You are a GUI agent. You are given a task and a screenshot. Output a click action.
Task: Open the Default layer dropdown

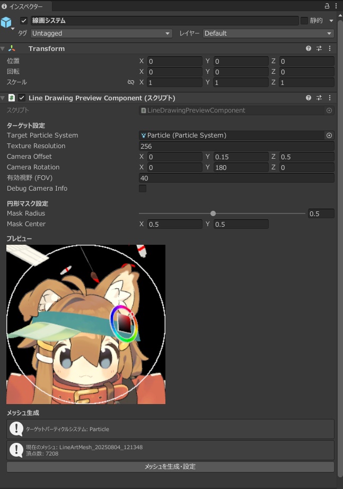pyautogui.click(x=268, y=33)
